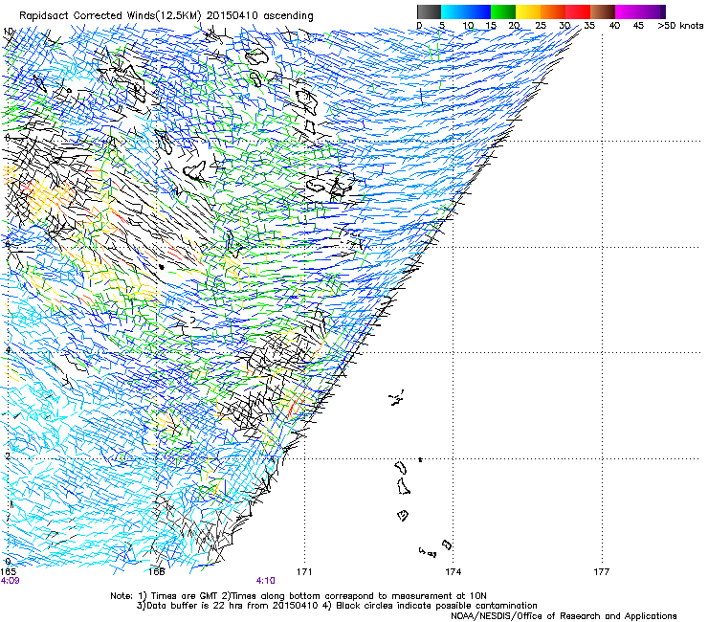708x622 pixels.
Task: Click the '25' label under the color bar
Action: [x=541, y=26]
